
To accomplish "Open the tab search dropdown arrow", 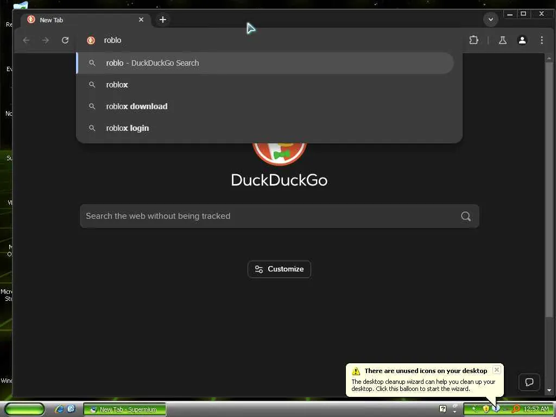I will click(x=491, y=19).
